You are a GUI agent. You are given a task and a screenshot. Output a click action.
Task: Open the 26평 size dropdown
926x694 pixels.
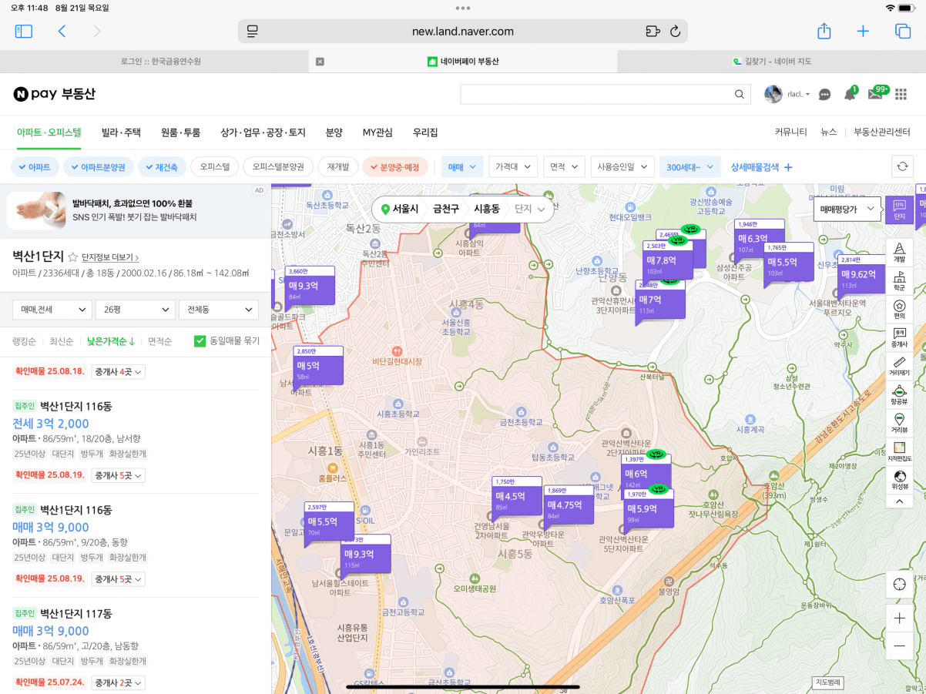[136, 310]
